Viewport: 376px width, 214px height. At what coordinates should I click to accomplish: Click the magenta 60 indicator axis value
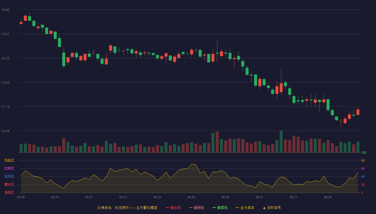pos(363,169)
